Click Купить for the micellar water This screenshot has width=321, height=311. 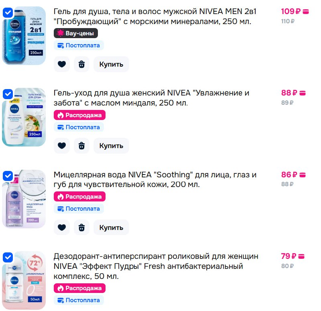[x=111, y=228]
